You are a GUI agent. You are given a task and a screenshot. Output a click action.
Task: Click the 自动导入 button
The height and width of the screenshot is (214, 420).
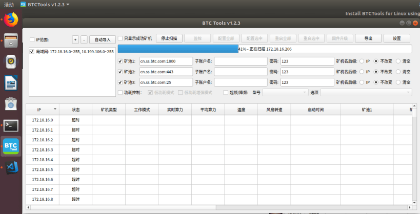click(103, 39)
